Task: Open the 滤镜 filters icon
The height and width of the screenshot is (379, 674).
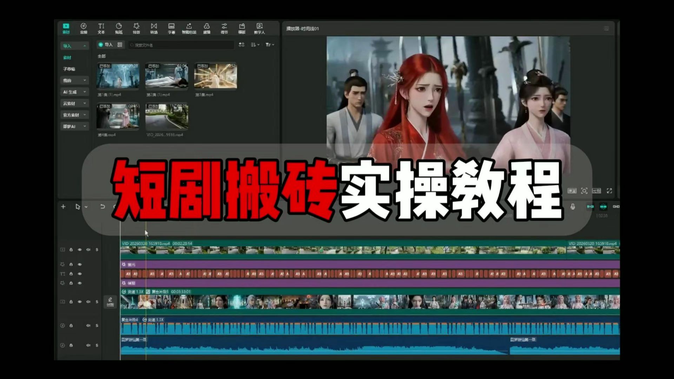Action: point(207,28)
